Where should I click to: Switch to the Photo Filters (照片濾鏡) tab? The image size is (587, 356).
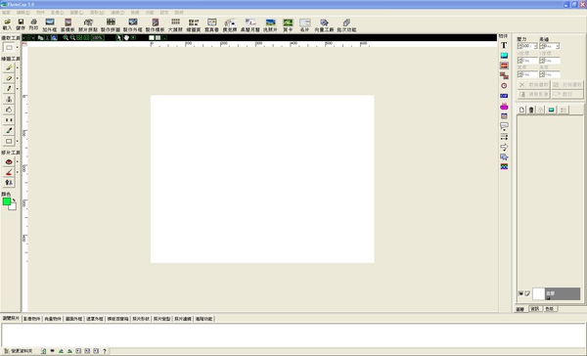tap(183, 319)
